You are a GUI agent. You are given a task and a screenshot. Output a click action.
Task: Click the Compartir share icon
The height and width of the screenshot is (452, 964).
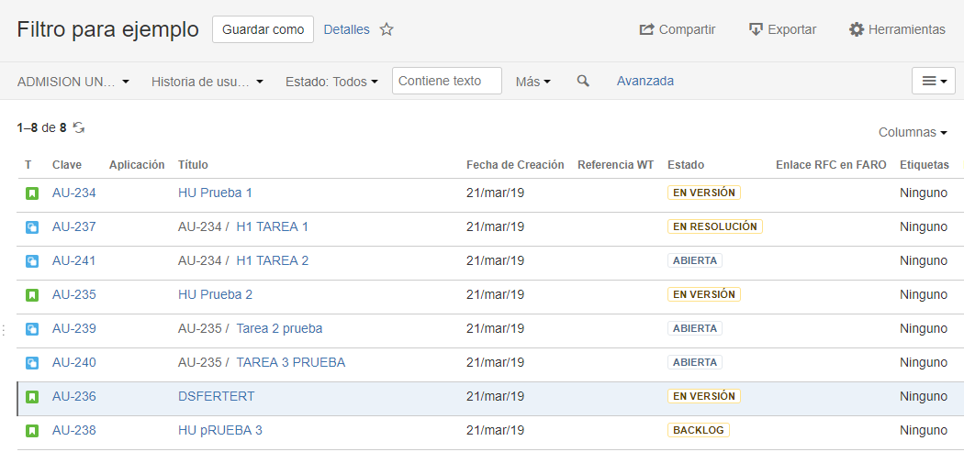click(x=646, y=29)
